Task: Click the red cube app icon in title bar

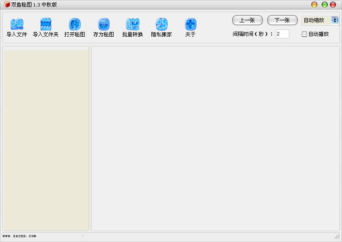Action: pyautogui.click(x=7, y=4)
